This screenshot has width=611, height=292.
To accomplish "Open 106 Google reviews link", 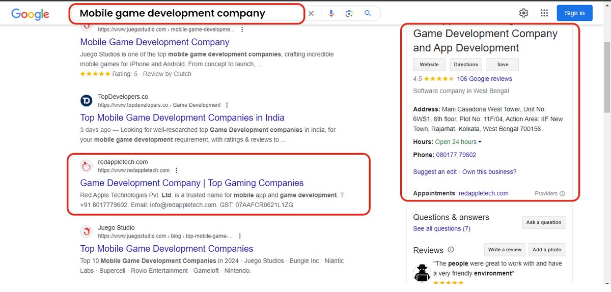I will tap(484, 79).
